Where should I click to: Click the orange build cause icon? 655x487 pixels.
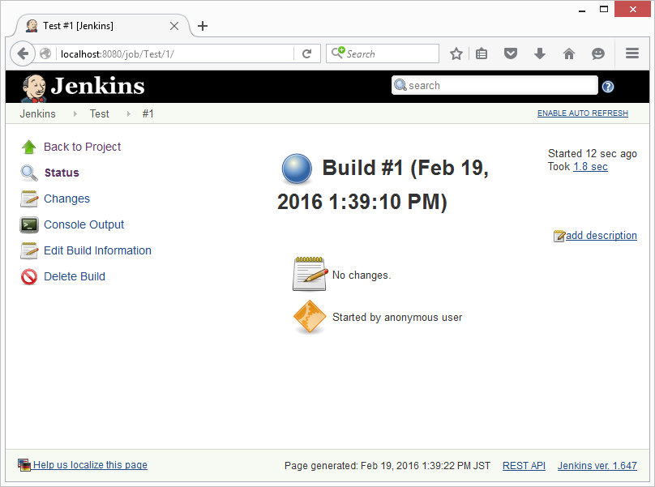310,317
